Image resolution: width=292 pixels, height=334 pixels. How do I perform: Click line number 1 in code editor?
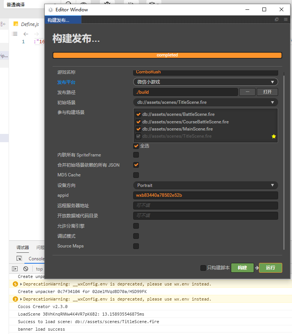point(23,42)
